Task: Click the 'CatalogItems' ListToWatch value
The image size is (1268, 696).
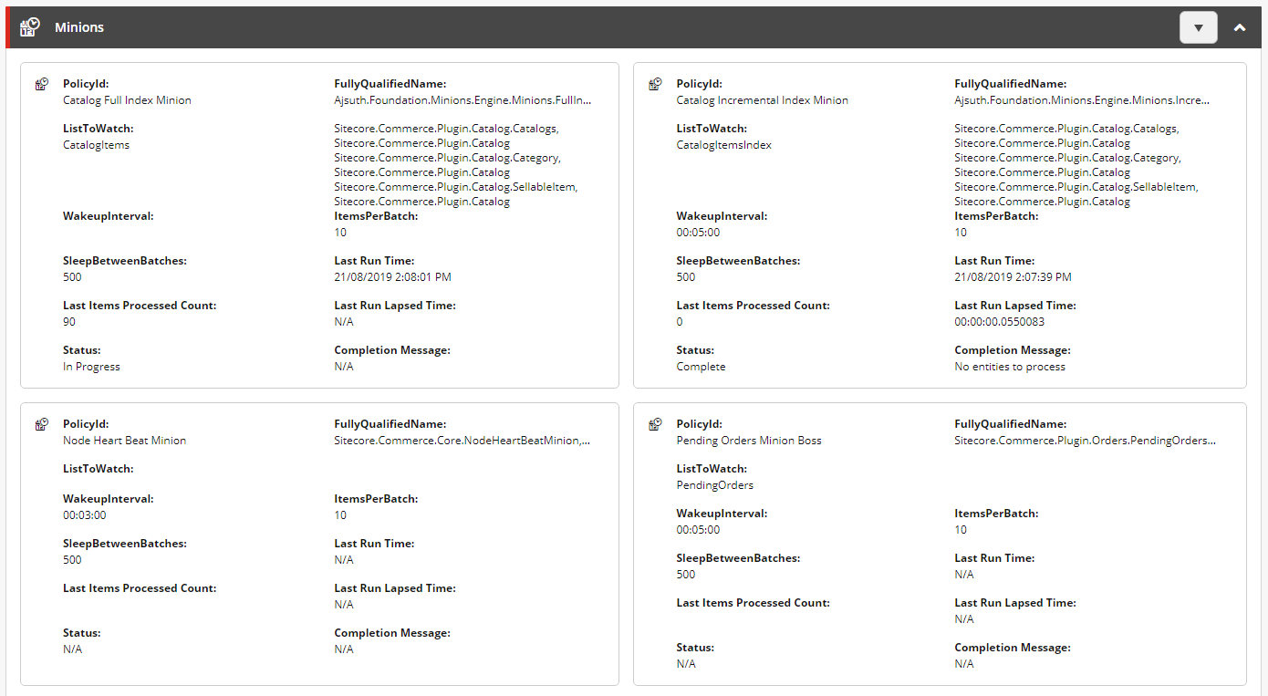Action: 96,145
